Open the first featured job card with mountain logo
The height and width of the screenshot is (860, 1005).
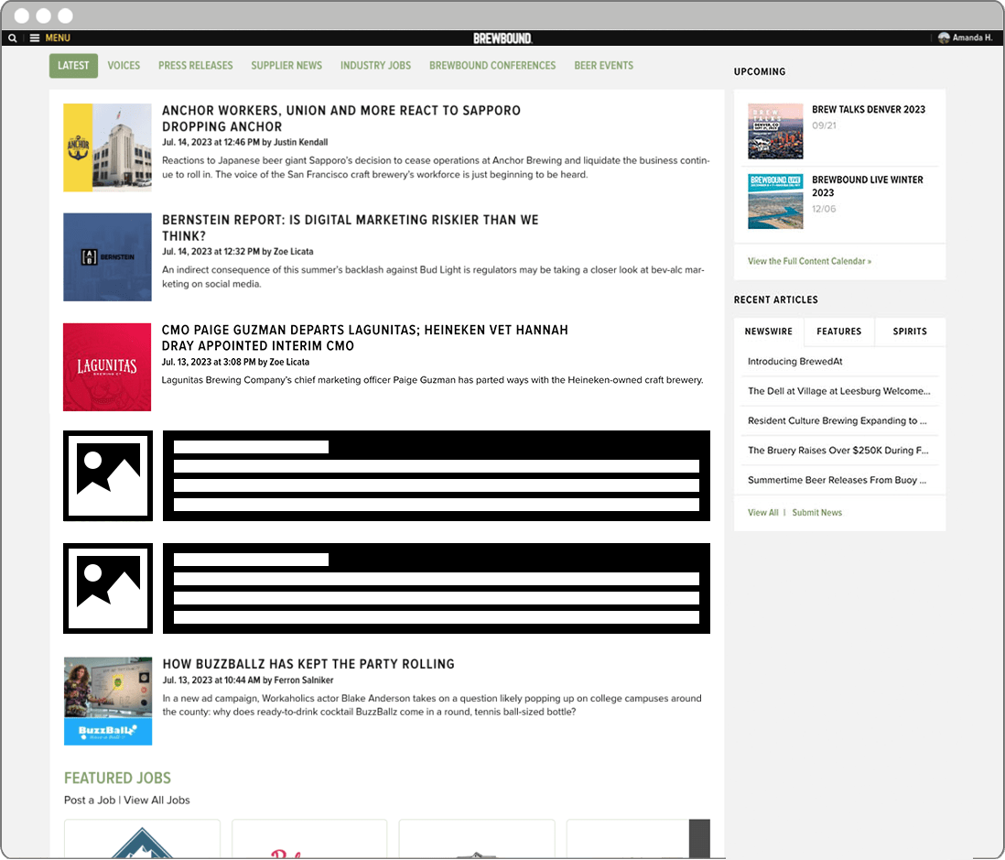[142, 838]
